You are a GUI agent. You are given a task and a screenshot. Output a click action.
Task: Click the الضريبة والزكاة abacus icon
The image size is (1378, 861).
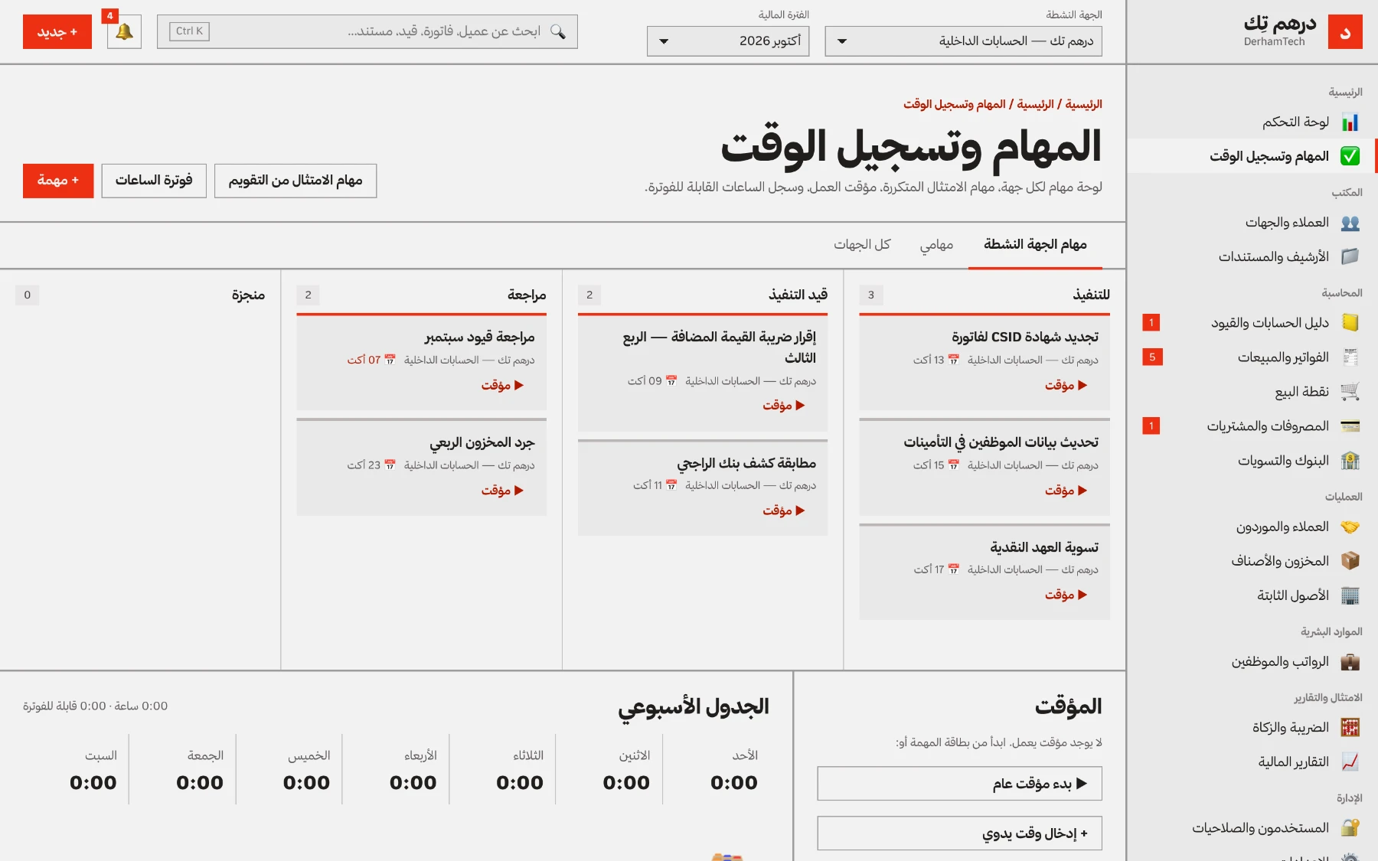(x=1350, y=727)
